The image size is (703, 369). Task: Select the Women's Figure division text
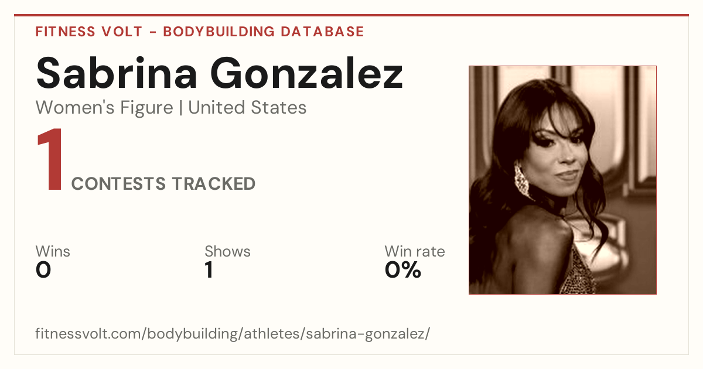(104, 108)
